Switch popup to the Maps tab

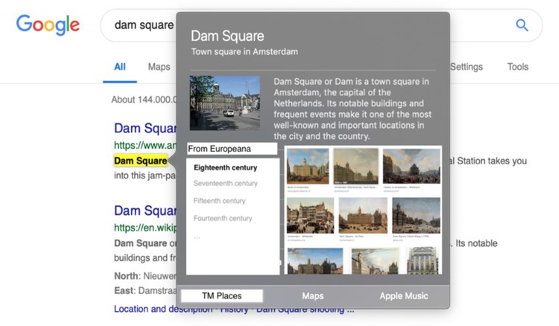coord(312,296)
